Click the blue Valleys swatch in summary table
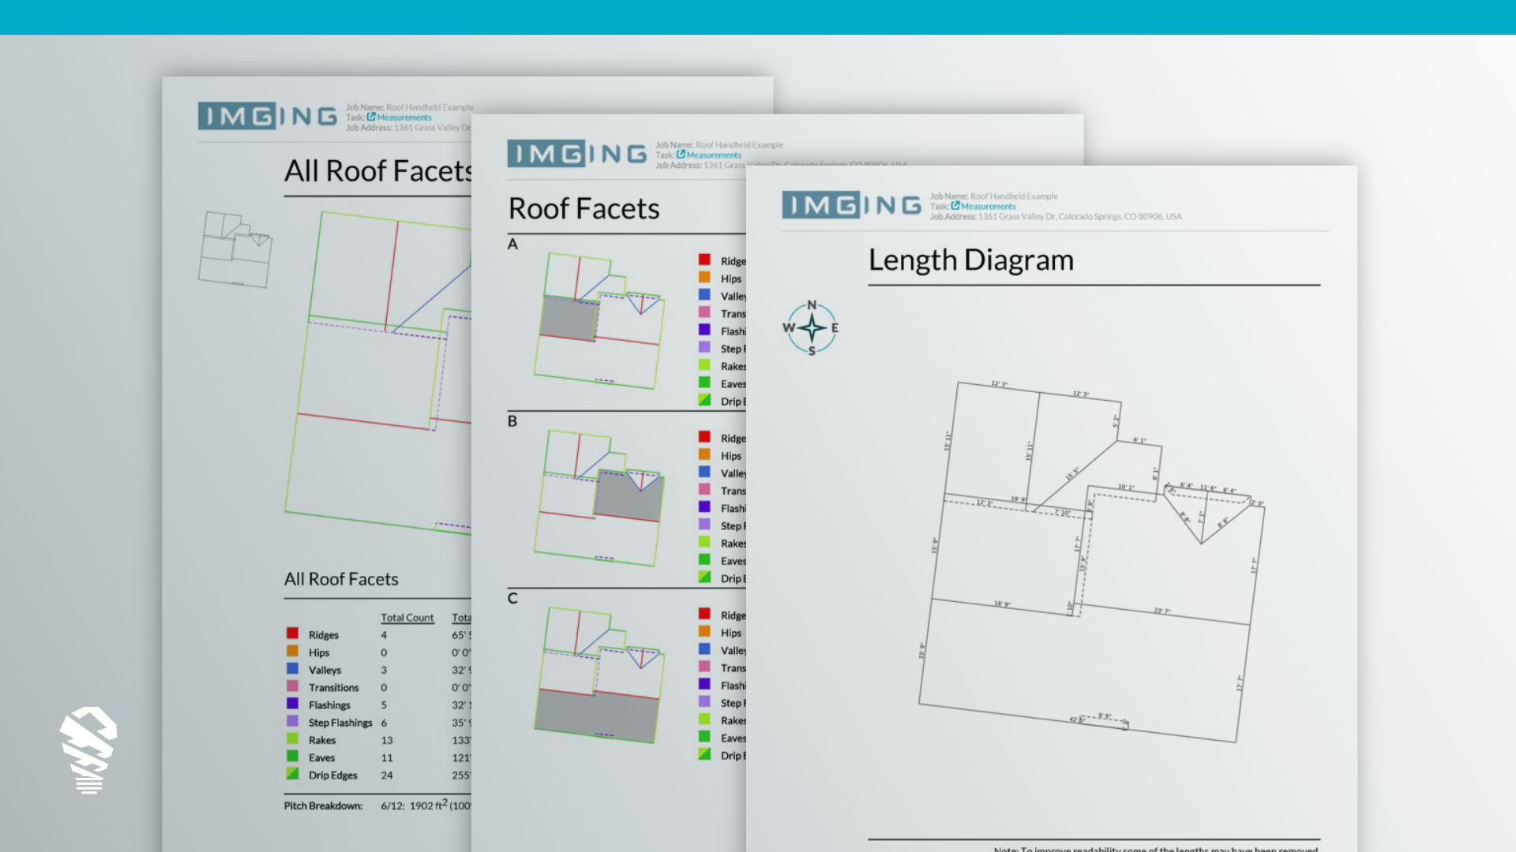 pyautogui.click(x=292, y=669)
